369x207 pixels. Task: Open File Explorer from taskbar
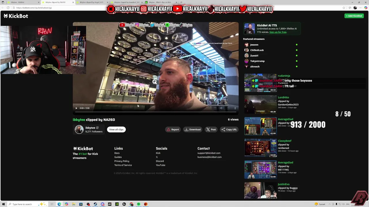point(74,204)
